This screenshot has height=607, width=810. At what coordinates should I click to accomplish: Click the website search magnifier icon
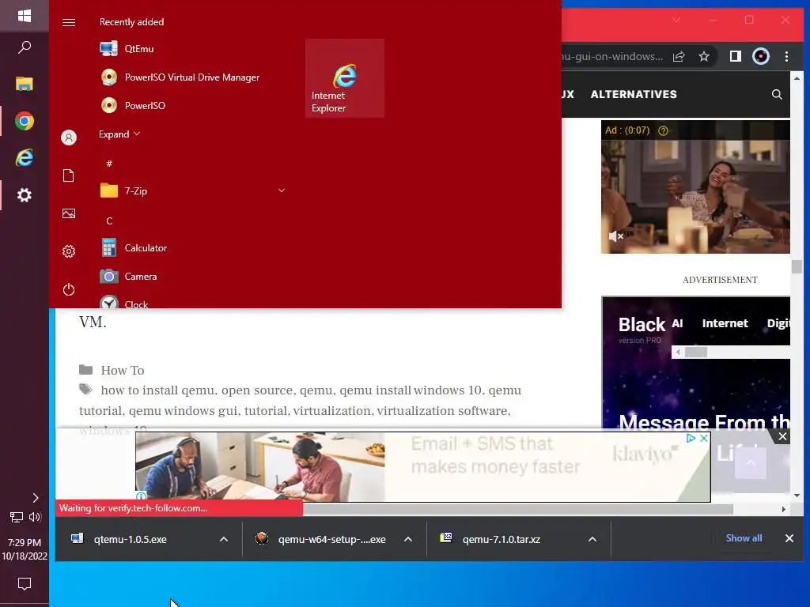point(777,95)
